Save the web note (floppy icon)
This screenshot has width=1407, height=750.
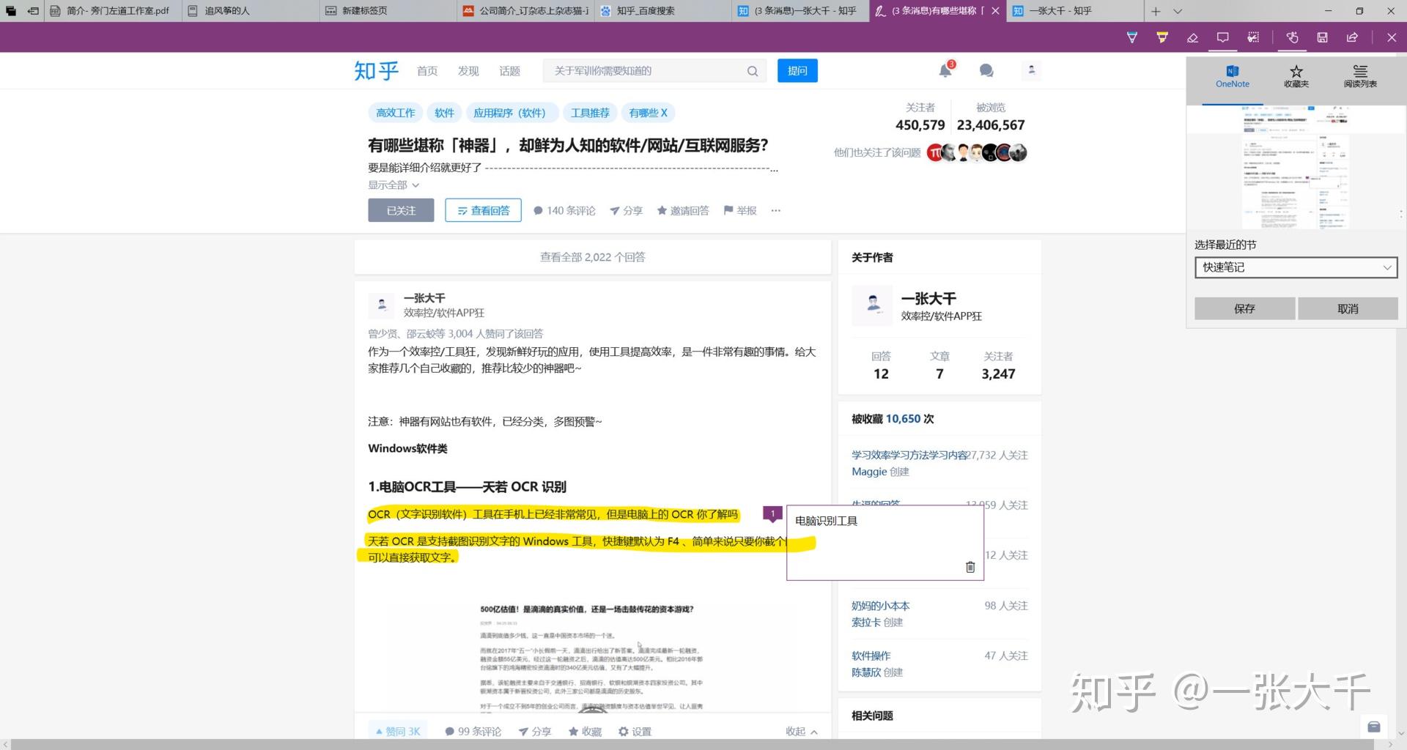(1322, 37)
